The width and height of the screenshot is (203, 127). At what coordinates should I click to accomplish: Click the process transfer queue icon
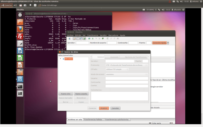(93, 39)
